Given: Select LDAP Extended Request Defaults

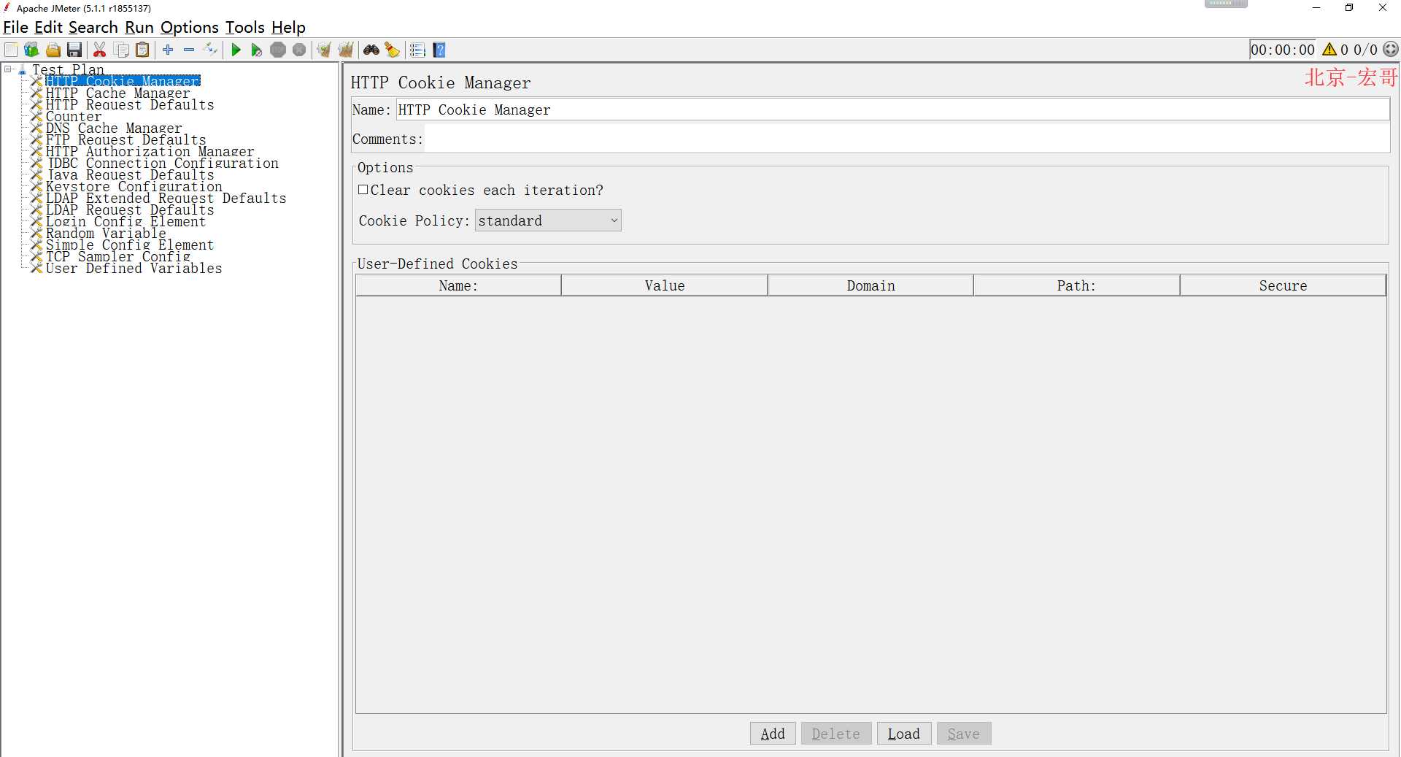Looking at the screenshot, I should [166, 198].
